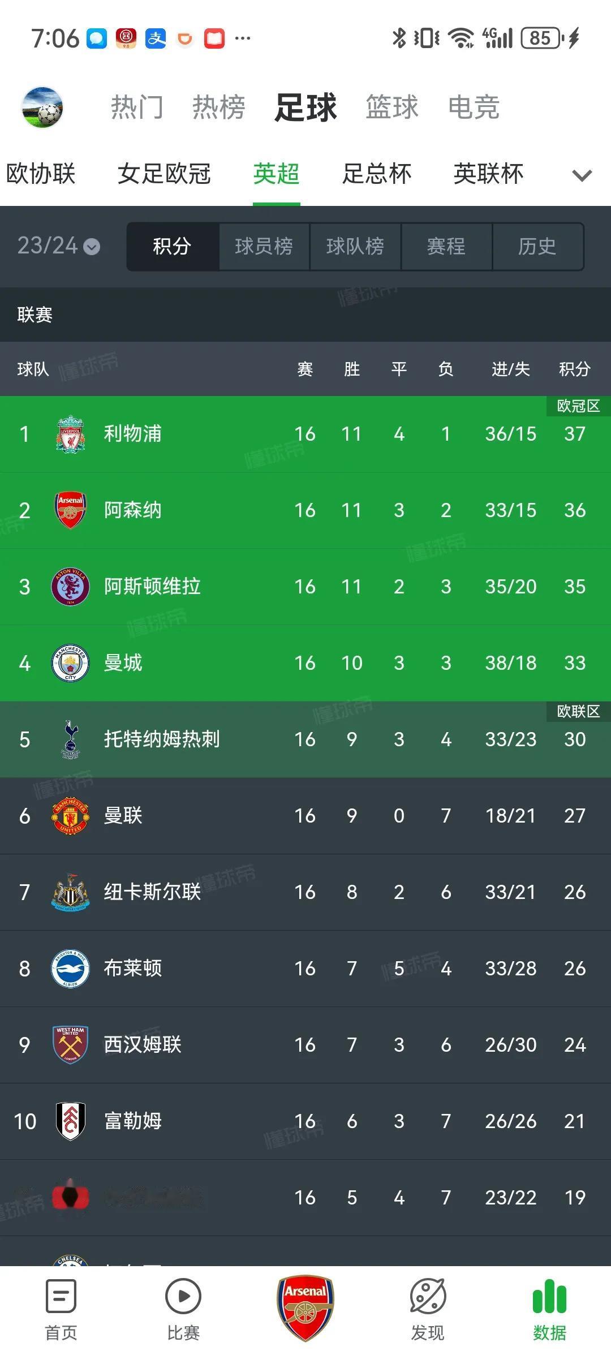Open the Tottenham Hotspur crest
This screenshot has width=611, height=1351.
(x=69, y=739)
